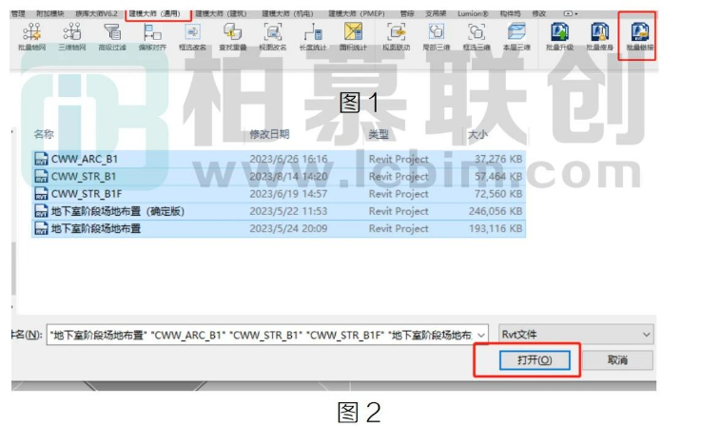Screen dimensions: 701x426
Task: Expand the ribbon display options dropdown
Action: pos(571,14)
